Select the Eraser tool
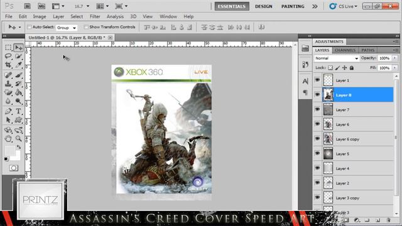This screenshot has width=402, height=226. point(8,92)
